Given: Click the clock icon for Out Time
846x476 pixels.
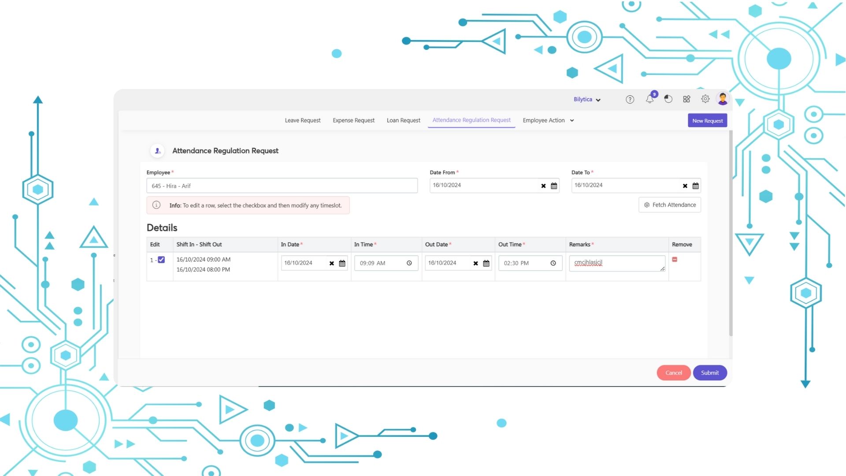Looking at the screenshot, I should [553, 263].
